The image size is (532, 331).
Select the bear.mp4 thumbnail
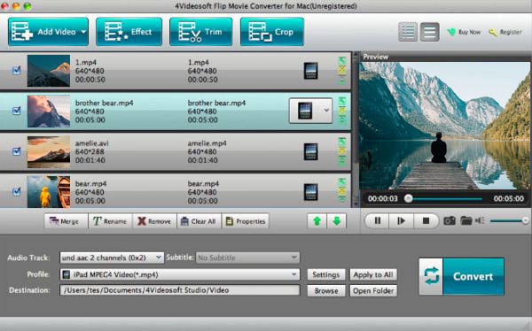[49, 191]
